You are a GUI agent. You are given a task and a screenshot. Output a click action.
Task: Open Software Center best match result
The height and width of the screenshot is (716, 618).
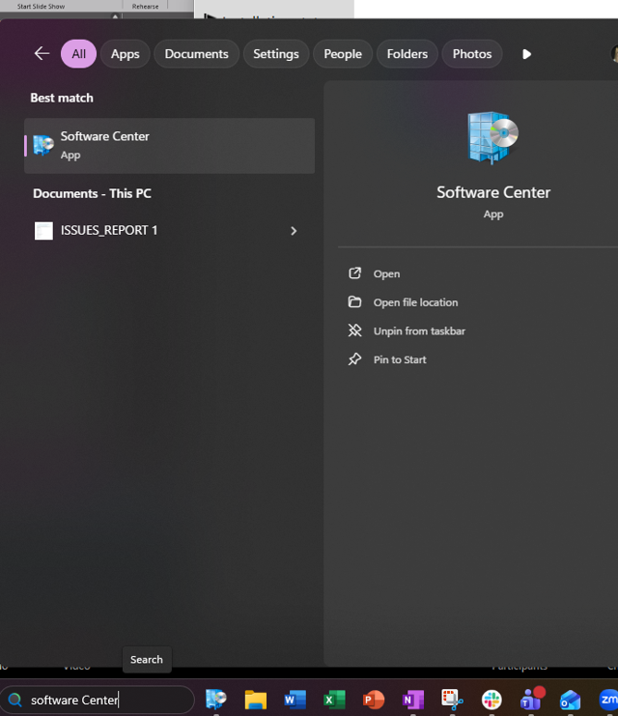click(x=169, y=146)
